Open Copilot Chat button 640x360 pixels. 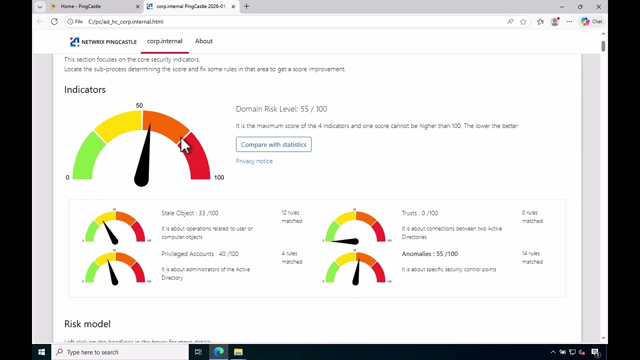[x=591, y=21]
